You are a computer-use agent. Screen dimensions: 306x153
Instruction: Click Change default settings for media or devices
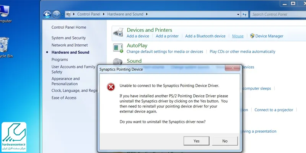[165, 52]
